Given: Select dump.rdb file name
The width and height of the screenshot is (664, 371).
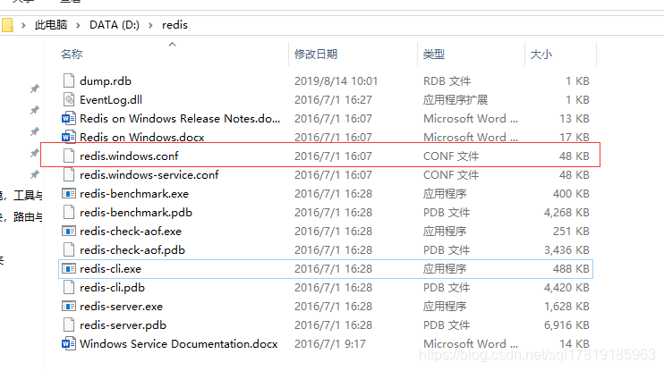Looking at the screenshot, I should [106, 80].
